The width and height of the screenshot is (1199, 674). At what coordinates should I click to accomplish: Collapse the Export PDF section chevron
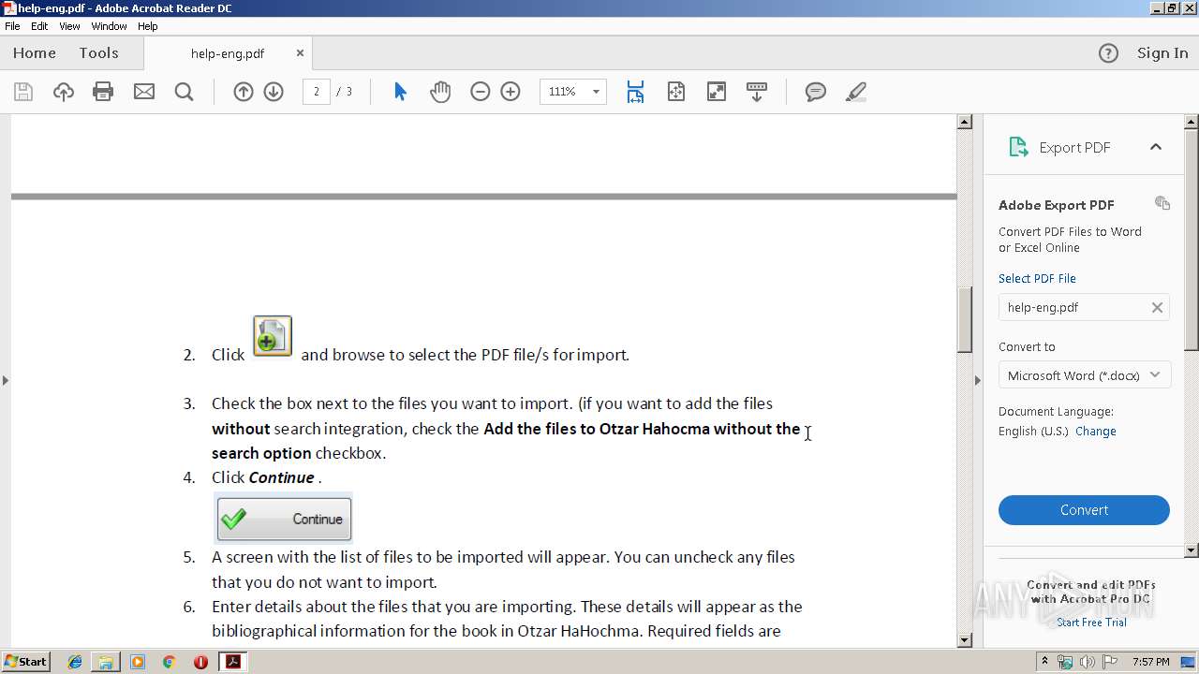pos(1156,147)
